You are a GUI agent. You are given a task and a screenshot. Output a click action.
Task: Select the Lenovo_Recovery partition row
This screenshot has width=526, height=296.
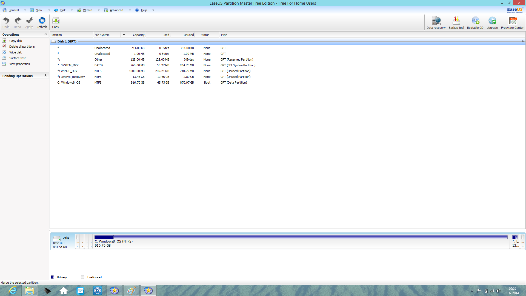[x=287, y=77]
